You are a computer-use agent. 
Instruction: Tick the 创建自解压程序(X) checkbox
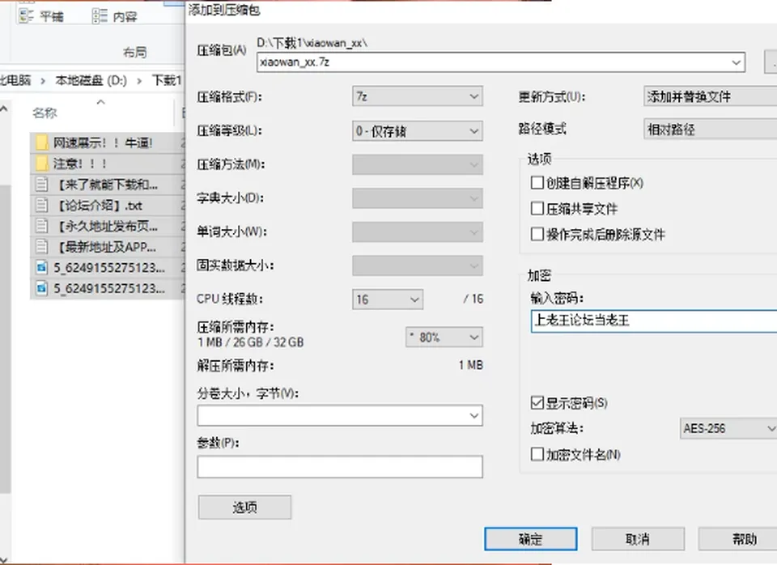pos(537,182)
